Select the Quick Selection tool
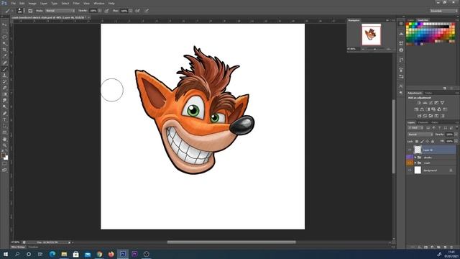460x259 pixels. 4,43
